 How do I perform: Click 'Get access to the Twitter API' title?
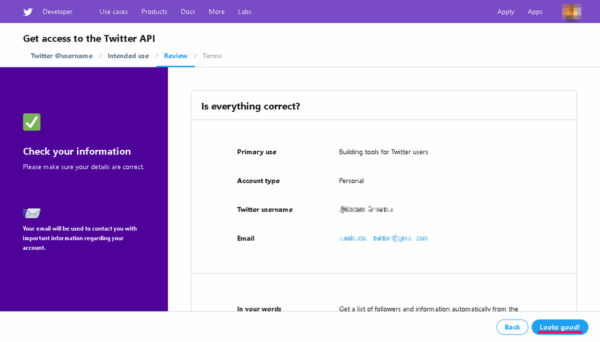pos(89,38)
